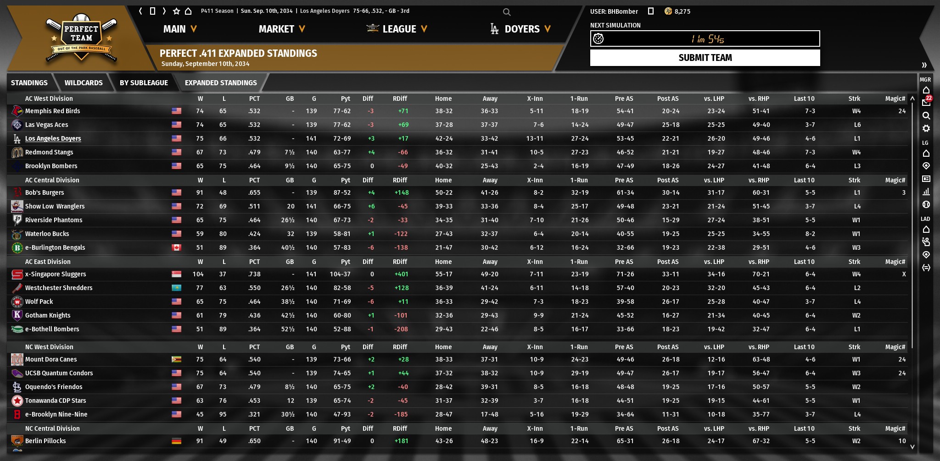Collapse the right sidebar with double chevron

[x=924, y=65]
